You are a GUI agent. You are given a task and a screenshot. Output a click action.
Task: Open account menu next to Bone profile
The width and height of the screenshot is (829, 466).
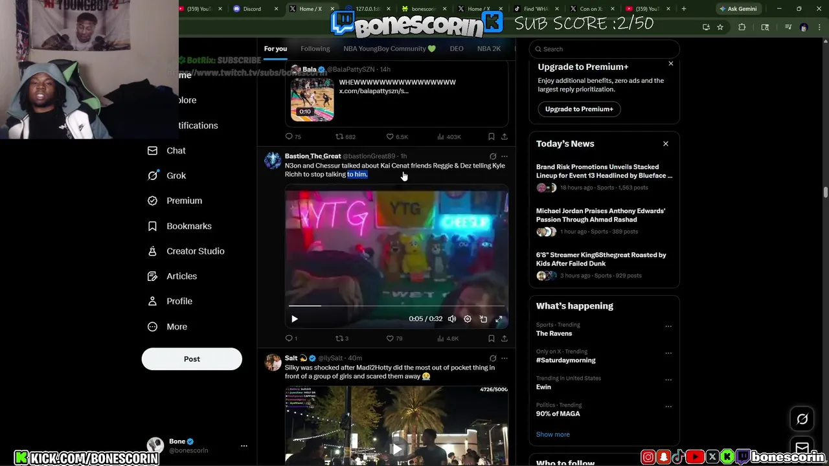tap(244, 446)
